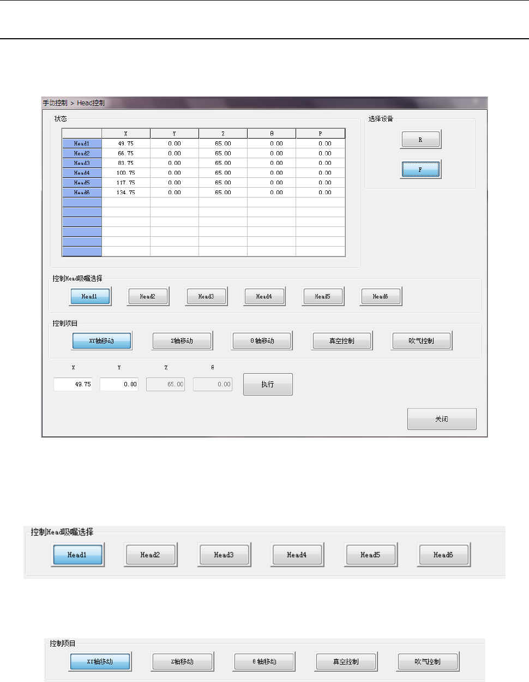Click Head2 button in enlarged nozzle selection strip
Image resolution: width=529 pixels, height=682 pixels.
click(151, 555)
